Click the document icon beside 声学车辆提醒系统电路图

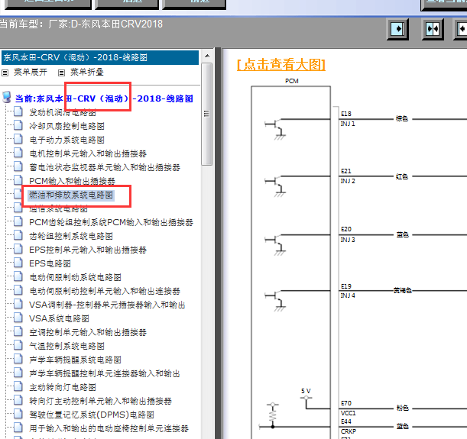pyautogui.click(x=18, y=358)
